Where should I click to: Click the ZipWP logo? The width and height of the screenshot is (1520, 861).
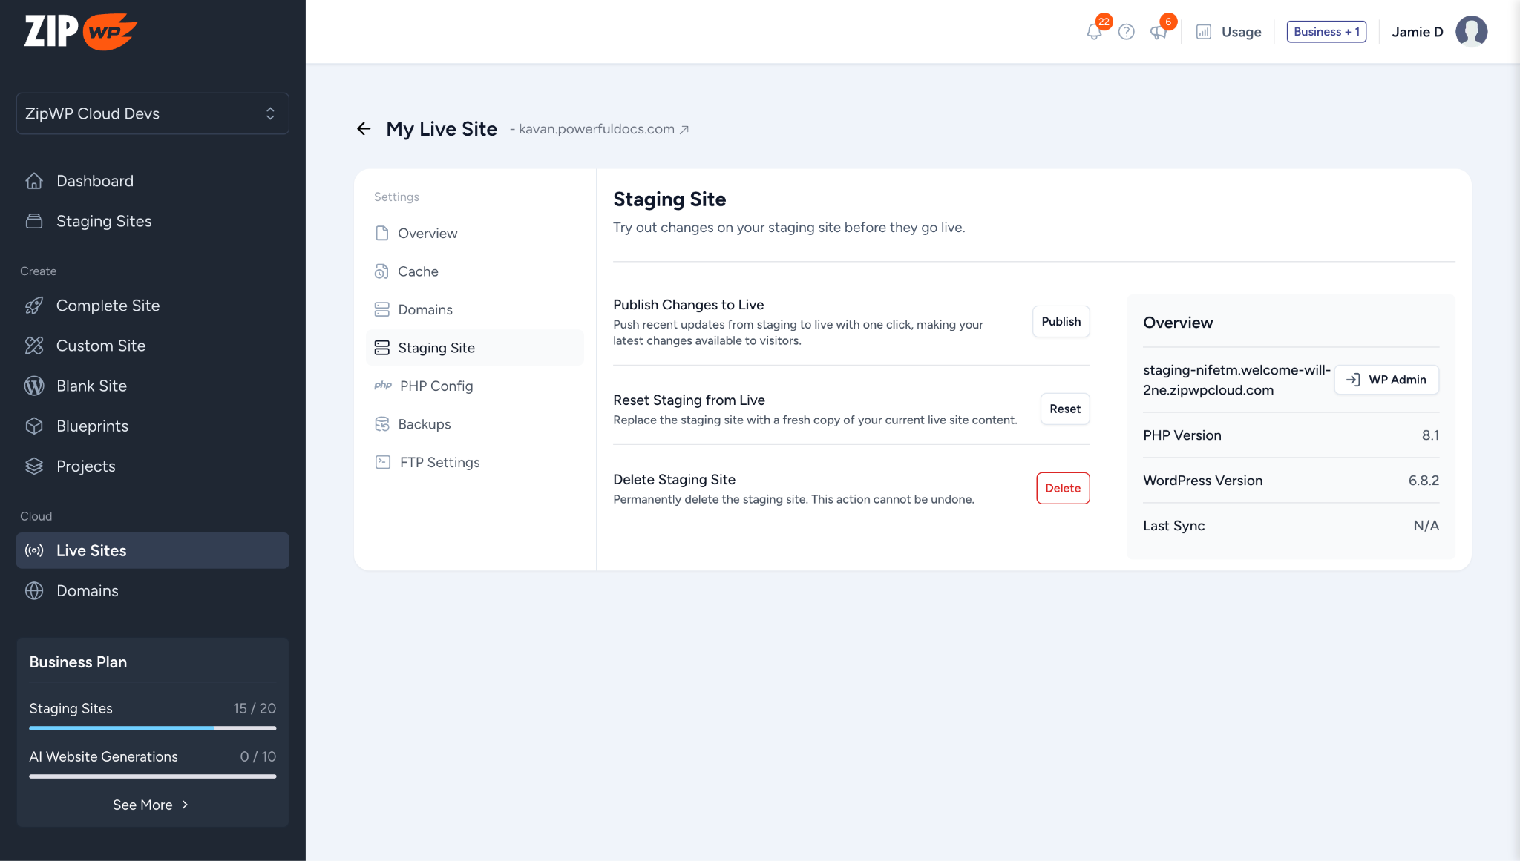click(80, 31)
